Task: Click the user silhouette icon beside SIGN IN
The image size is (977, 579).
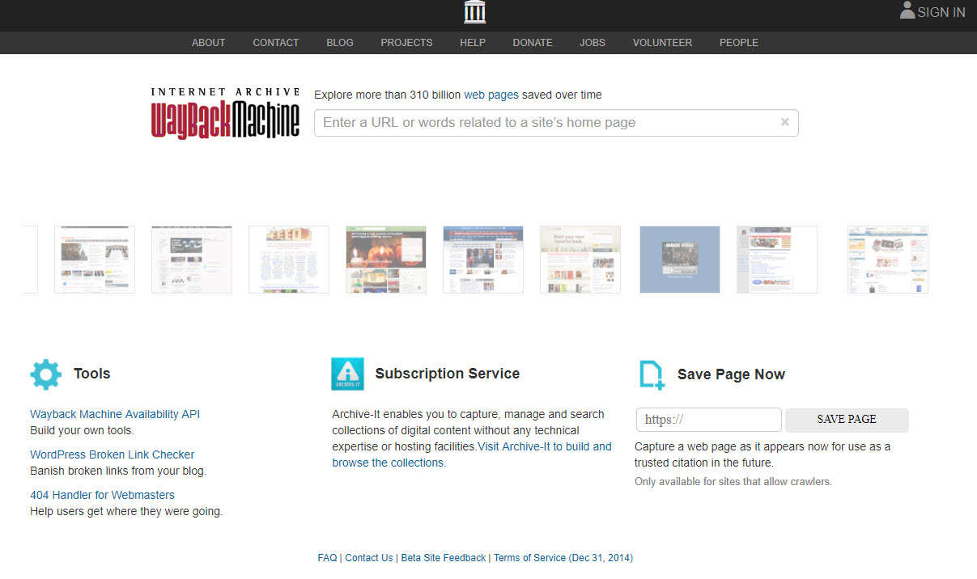Action: pyautogui.click(x=907, y=11)
